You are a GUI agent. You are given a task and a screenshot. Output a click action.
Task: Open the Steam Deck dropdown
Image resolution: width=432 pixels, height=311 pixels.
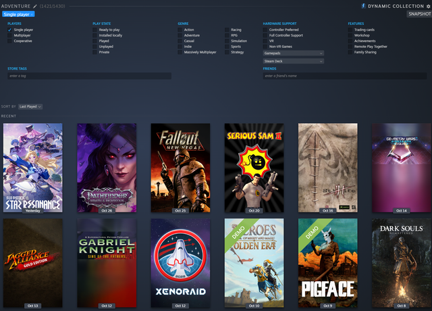pos(293,61)
